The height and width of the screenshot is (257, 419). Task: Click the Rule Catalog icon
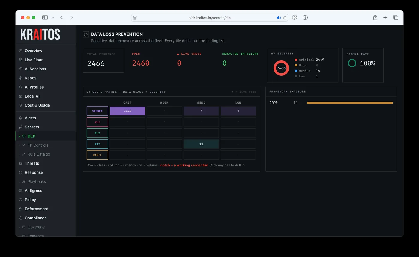[24, 154]
